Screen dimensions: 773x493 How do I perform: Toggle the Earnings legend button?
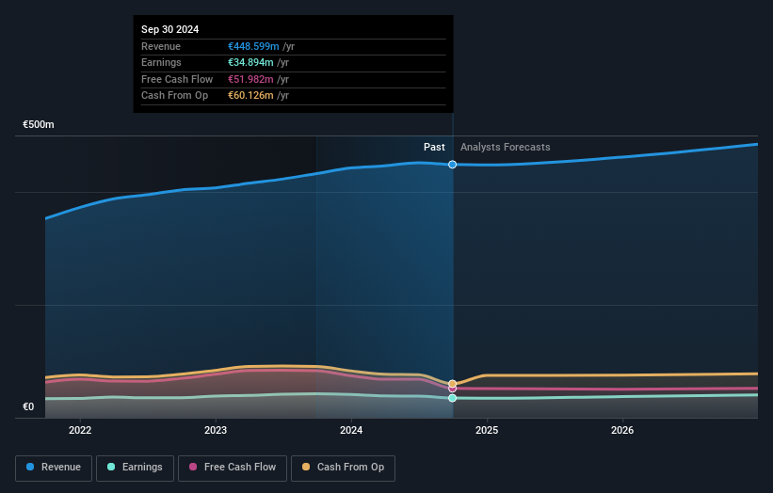click(x=135, y=468)
